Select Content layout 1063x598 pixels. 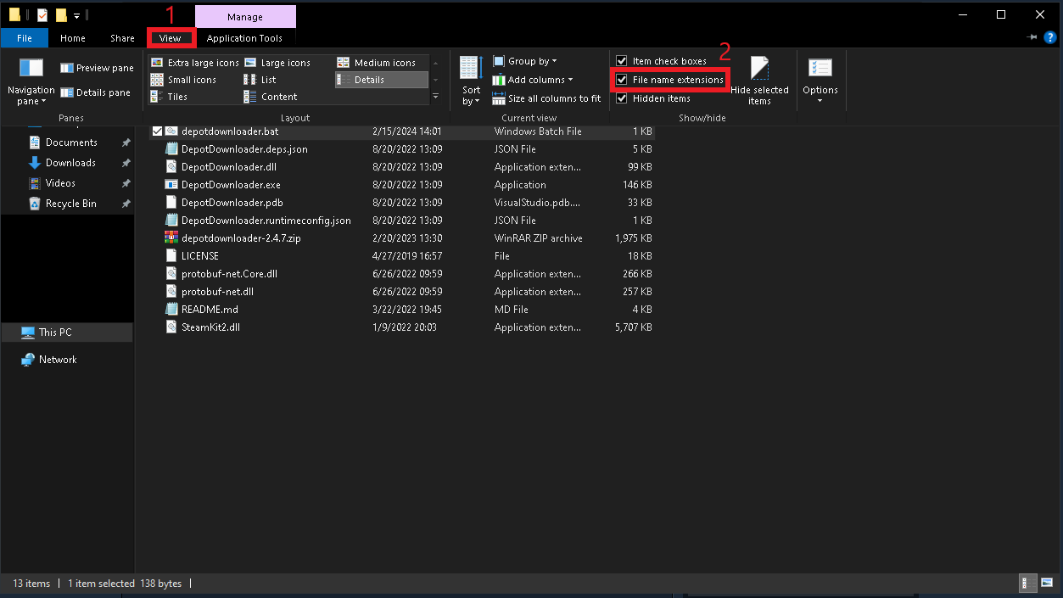[x=270, y=97]
